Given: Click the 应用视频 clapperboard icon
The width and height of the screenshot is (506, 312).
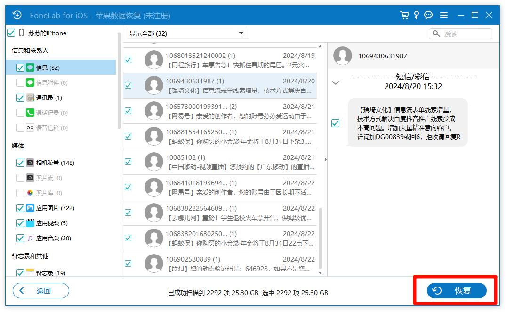Looking at the screenshot, I should click(x=30, y=223).
